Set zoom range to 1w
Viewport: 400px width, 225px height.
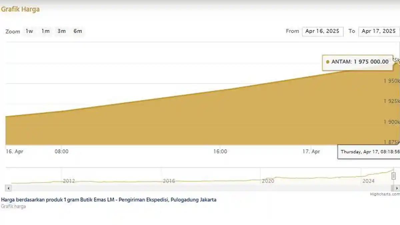[29, 31]
